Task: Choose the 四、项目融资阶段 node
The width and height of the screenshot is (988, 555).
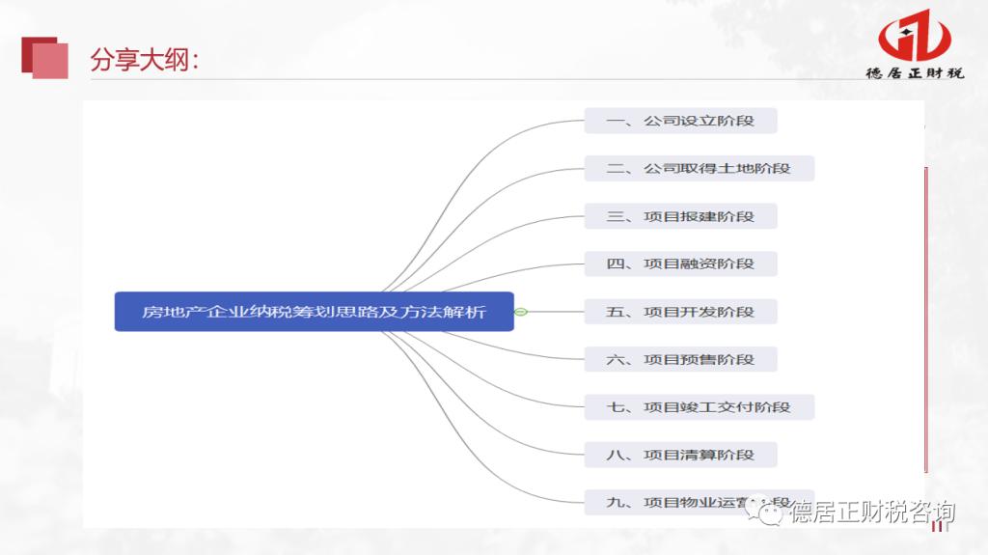Action: (680, 264)
